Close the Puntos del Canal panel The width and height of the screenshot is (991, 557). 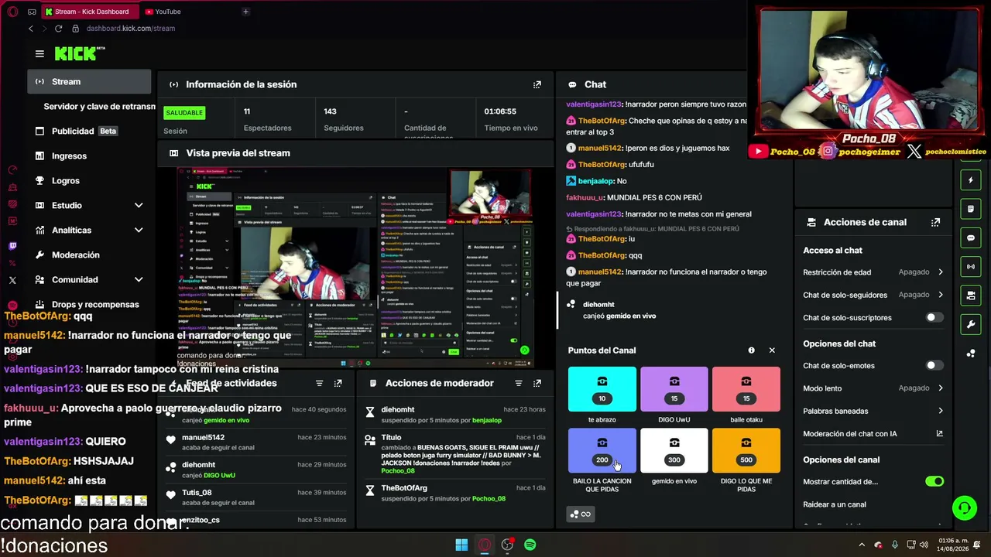[772, 350]
